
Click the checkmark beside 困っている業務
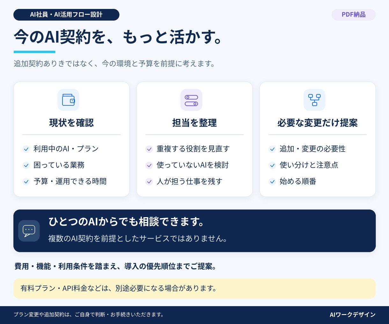click(26, 165)
